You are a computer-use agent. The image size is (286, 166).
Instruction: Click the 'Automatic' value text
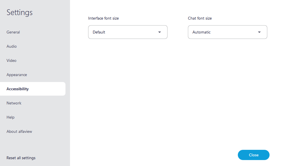[202, 32]
